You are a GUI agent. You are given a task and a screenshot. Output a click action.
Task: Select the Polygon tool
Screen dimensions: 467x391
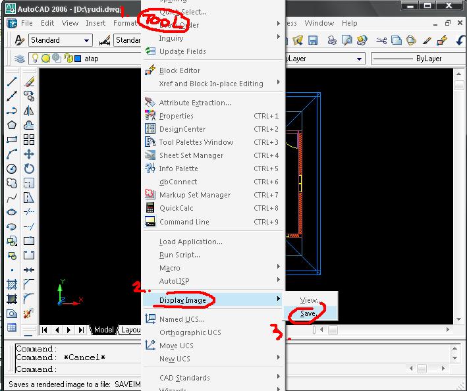tap(12, 125)
